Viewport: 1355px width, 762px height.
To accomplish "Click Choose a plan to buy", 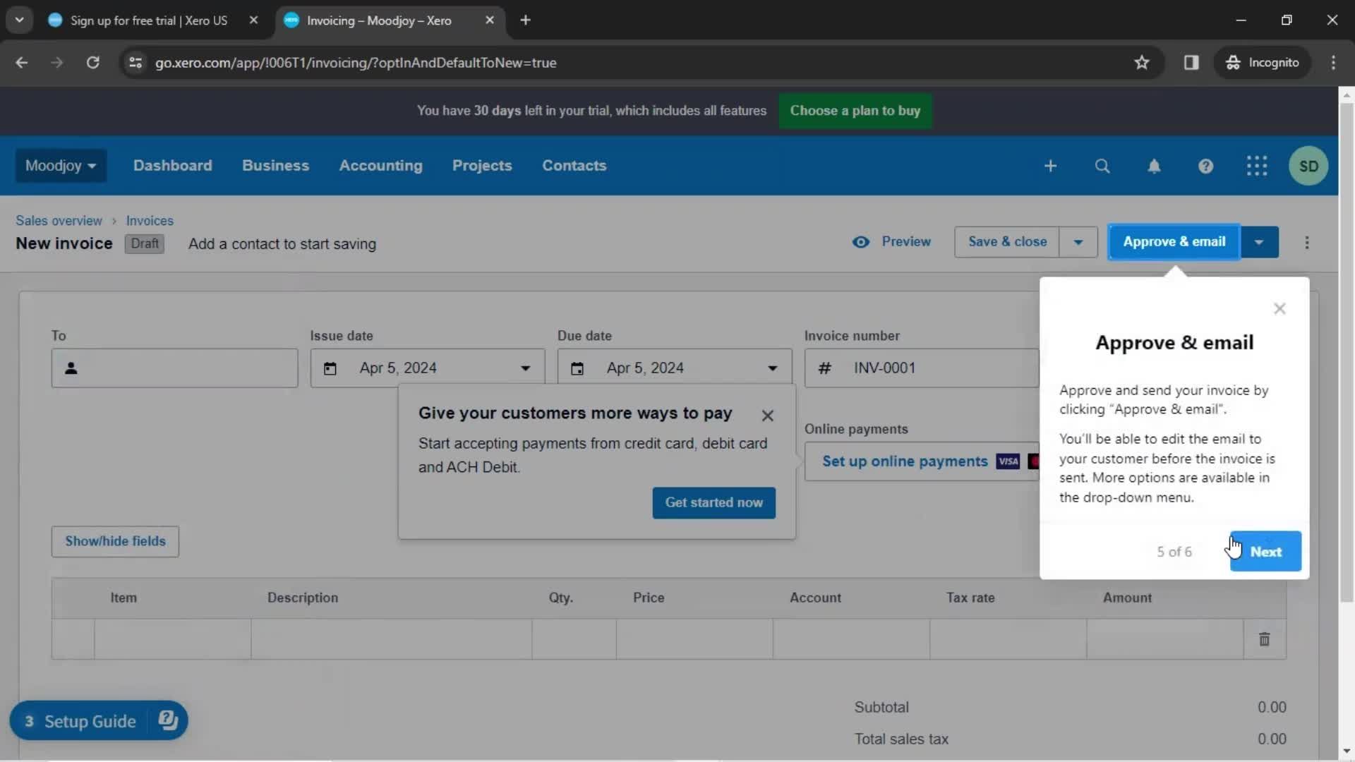I will (855, 111).
